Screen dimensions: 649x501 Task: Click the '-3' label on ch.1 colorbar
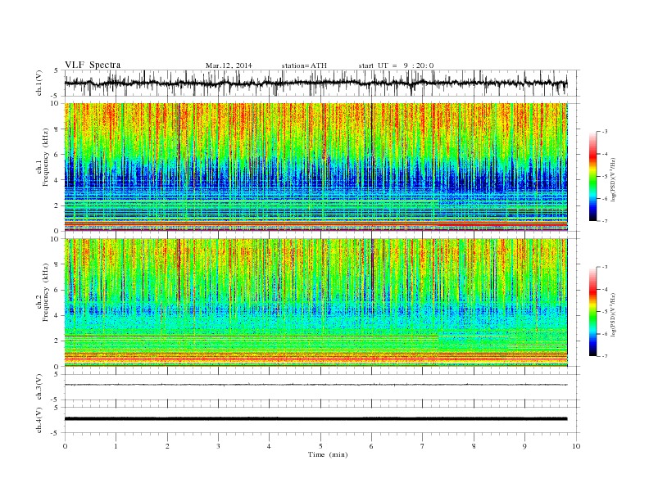(x=604, y=132)
